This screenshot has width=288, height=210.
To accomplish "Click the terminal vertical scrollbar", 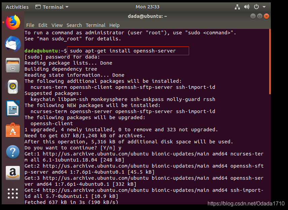I will [270, 62].
